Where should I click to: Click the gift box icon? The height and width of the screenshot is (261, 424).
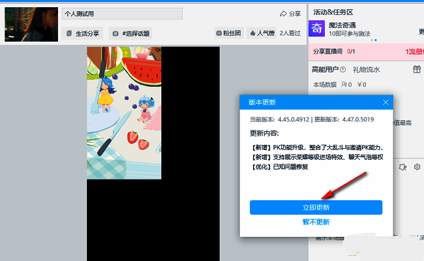(417, 69)
